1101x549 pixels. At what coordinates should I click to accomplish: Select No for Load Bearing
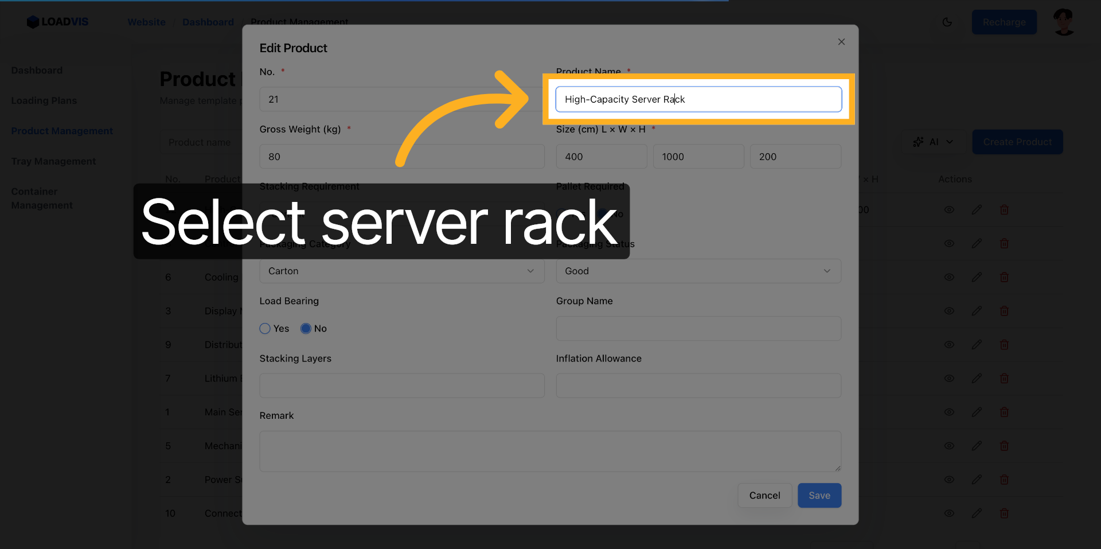point(306,329)
